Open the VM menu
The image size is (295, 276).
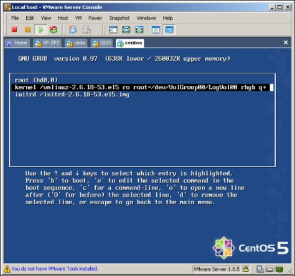tap(78, 18)
